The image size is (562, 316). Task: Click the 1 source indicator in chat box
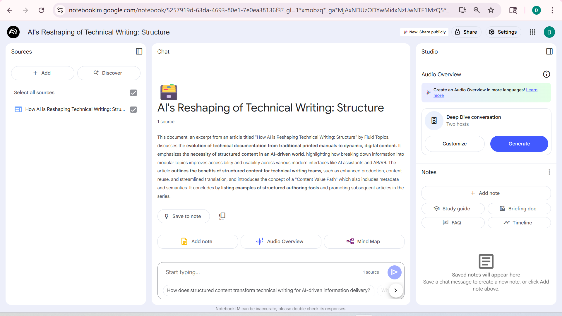(371, 272)
